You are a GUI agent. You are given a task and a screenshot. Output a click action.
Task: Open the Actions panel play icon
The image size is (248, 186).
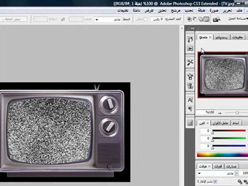point(190,48)
